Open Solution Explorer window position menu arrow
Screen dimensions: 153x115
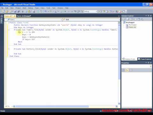[146, 16]
